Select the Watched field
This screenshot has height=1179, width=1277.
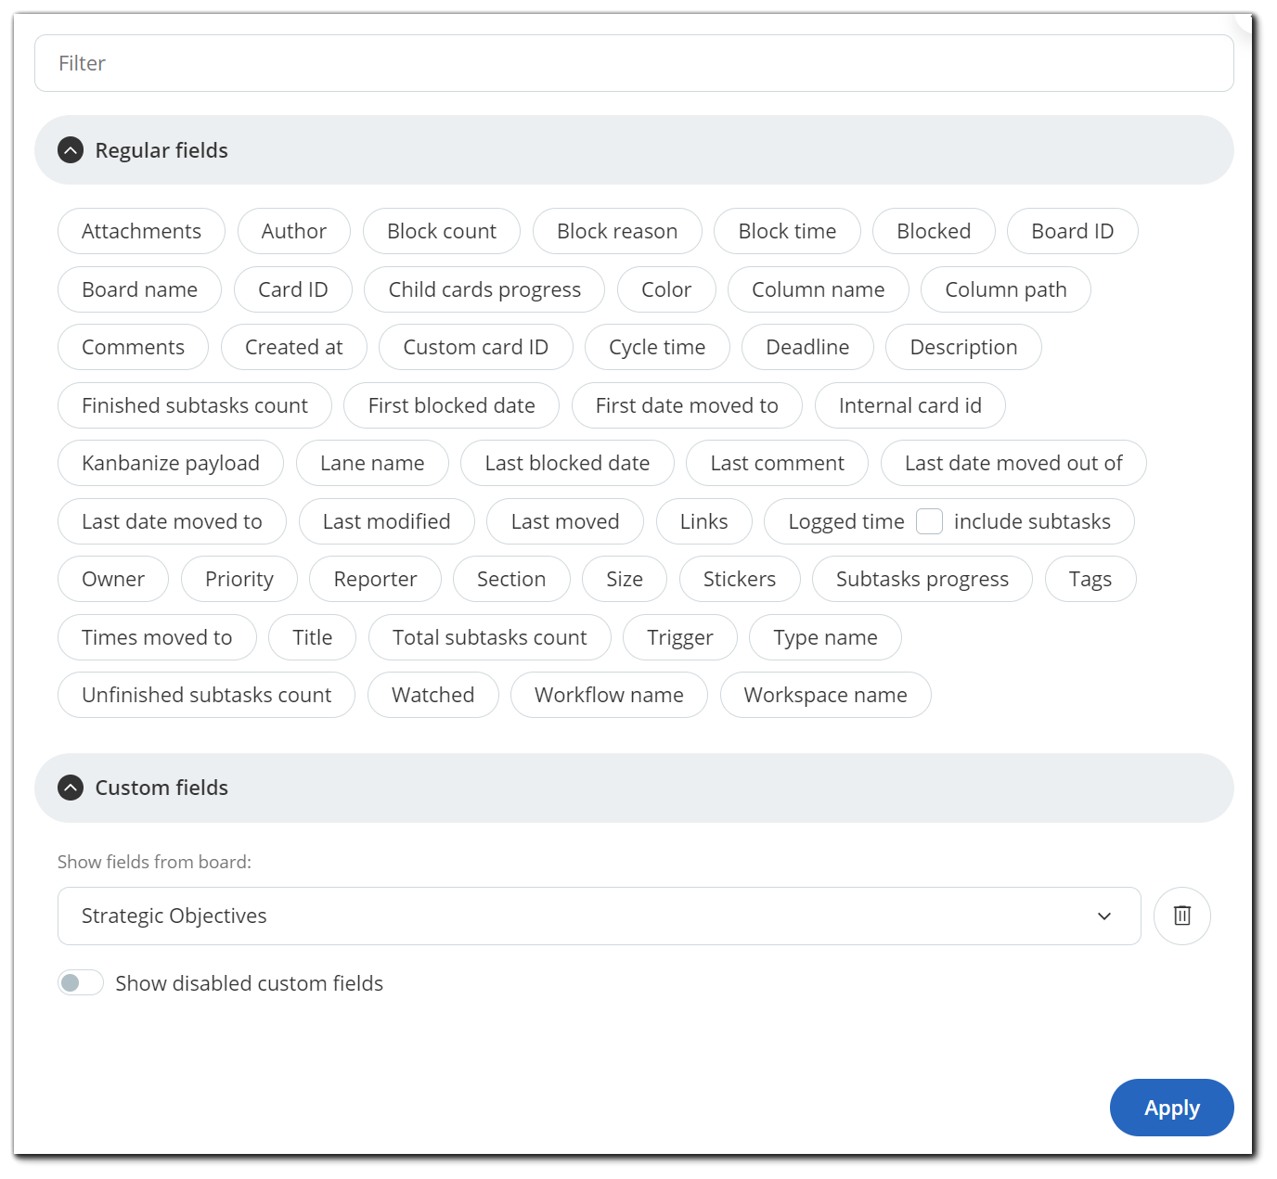point(432,695)
